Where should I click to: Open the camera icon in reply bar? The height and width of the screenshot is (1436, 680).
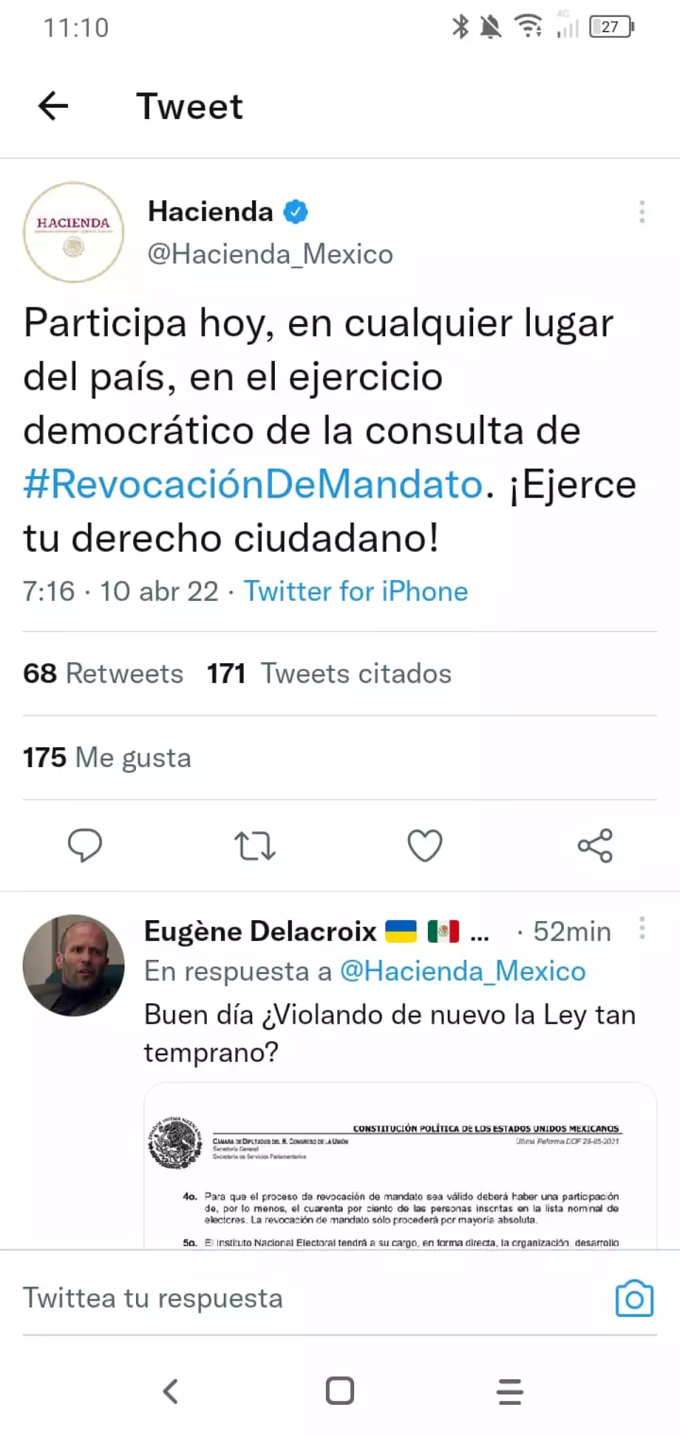coord(634,1298)
